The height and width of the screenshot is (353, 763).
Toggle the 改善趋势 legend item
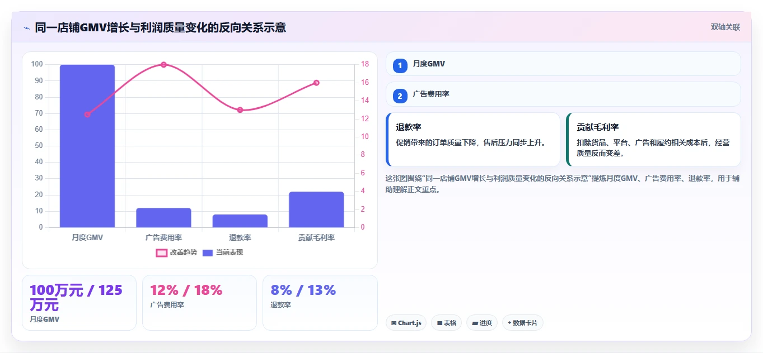[x=176, y=252]
